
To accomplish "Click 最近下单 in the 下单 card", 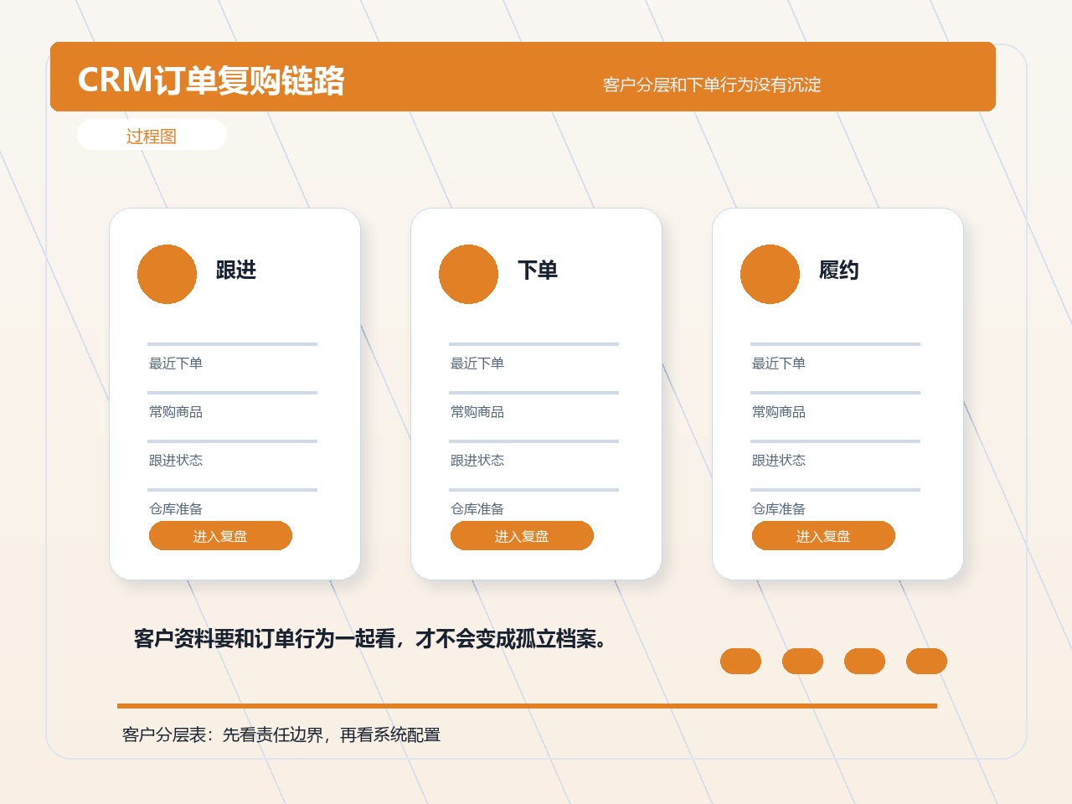I will [477, 363].
